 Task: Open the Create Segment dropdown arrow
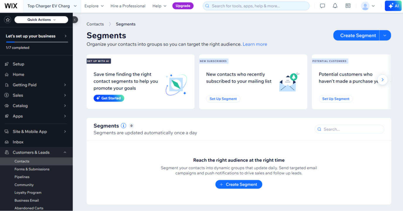385,35
